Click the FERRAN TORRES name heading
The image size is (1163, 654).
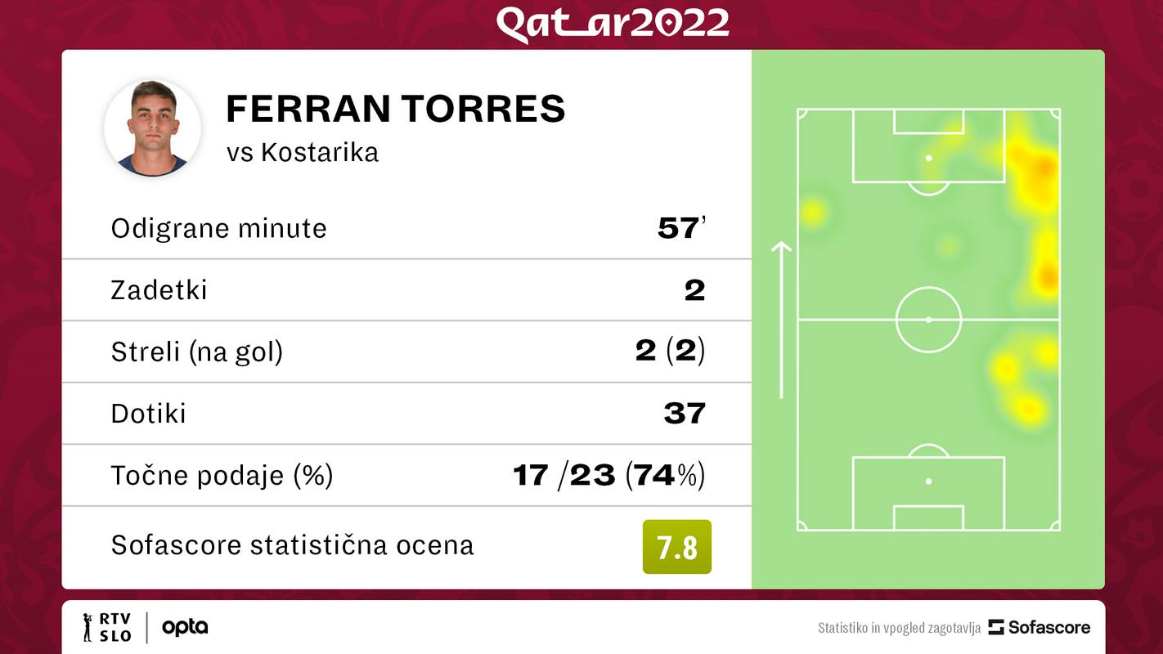(x=396, y=109)
